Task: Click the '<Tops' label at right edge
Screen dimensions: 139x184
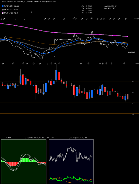Action: 137,19
